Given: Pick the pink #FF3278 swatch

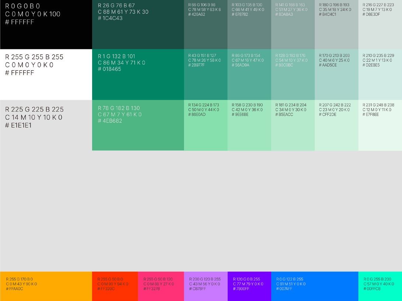Looking at the screenshot, I should [161, 286].
